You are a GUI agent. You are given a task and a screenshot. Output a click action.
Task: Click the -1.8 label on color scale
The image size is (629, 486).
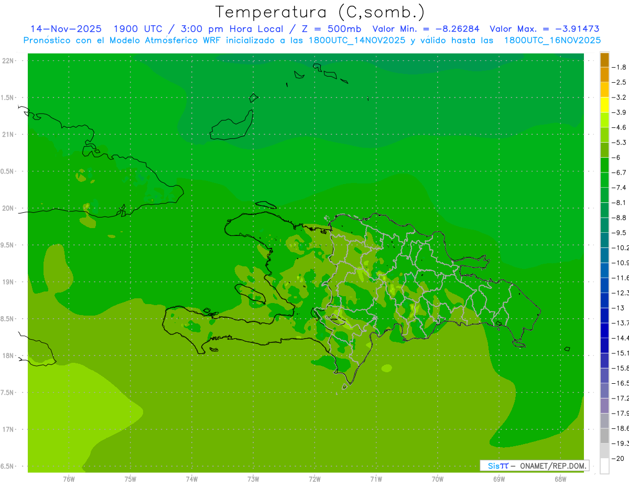click(x=620, y=67)
